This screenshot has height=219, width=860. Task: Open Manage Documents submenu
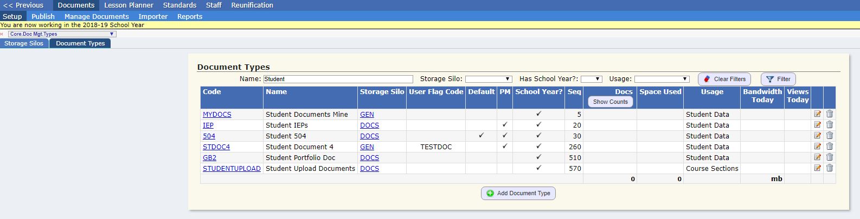coord(97,16)
